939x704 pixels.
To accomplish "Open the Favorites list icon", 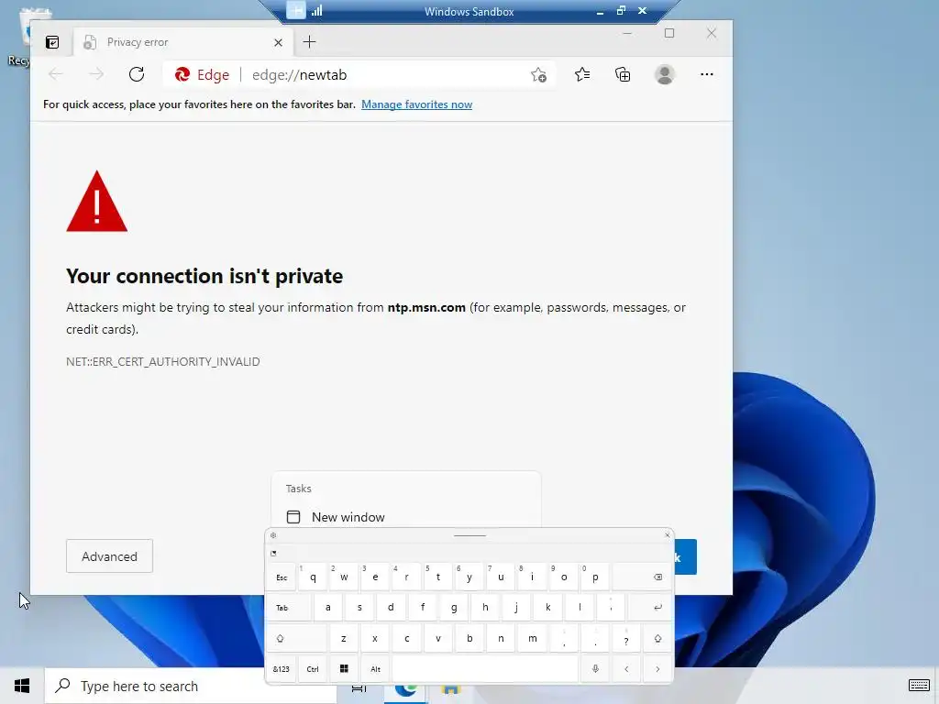I will [582, 74].
